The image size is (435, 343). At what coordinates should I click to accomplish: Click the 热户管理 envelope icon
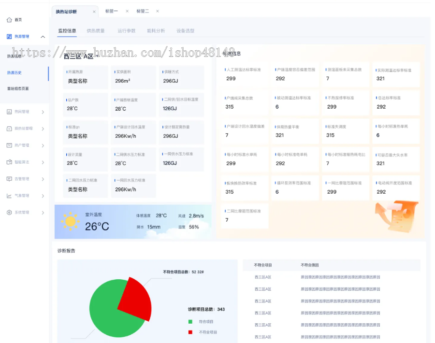click(9, 145)
